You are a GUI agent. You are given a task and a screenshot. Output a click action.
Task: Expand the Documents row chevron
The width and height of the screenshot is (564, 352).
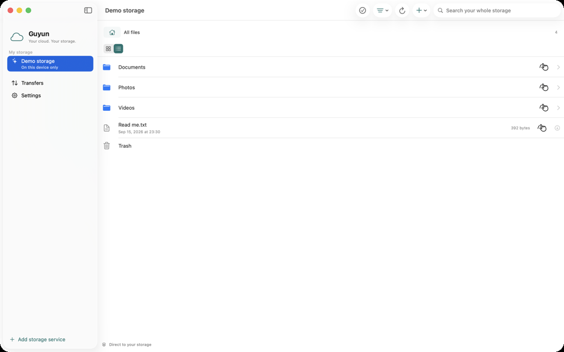(x=558, y=67)
